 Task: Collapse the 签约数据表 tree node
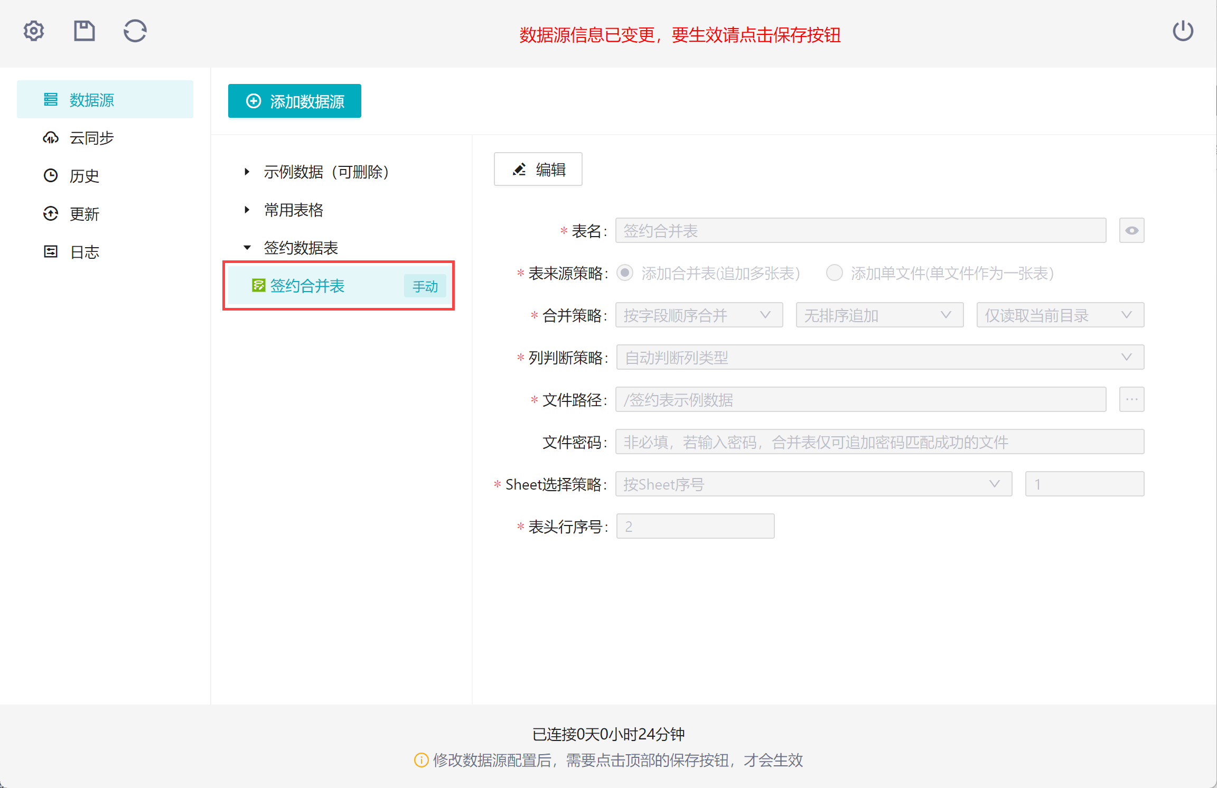pos(247,248)
